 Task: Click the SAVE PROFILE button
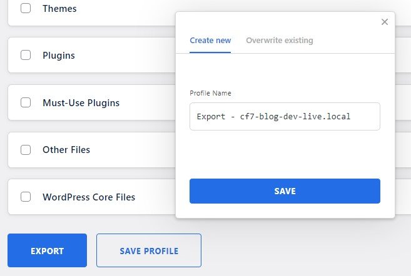pyautogui.click(x=149, y=251)
